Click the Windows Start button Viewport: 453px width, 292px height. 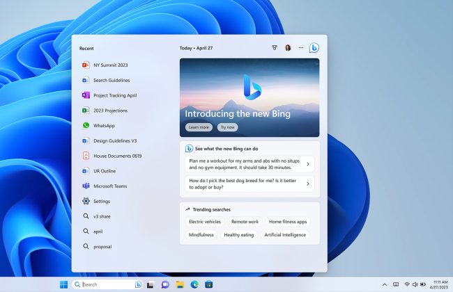[63, 284]
